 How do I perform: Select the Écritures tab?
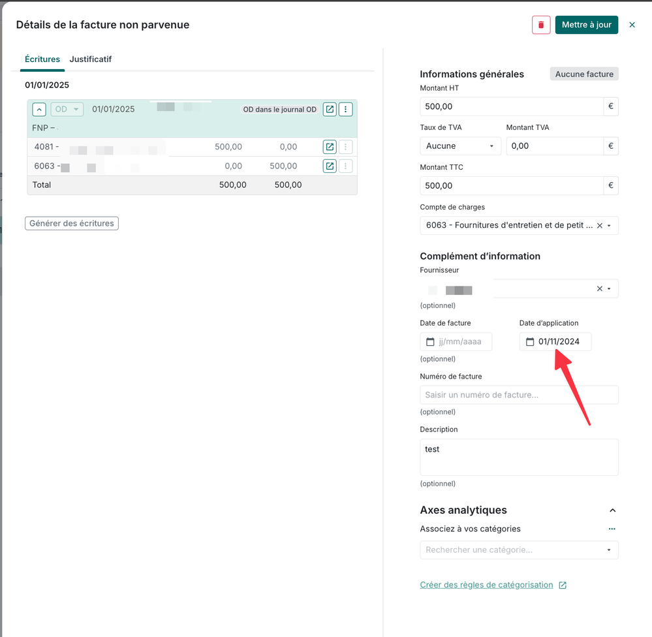pos(42,59)
